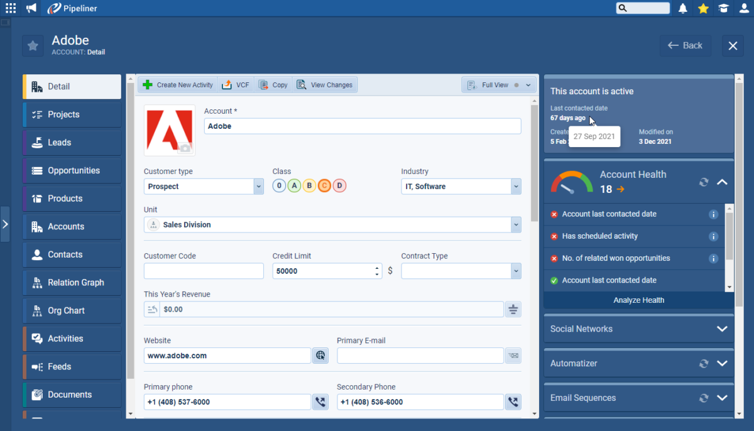The width and height of the screenshot is (754, 431).
Task: Open the website globe icon next to www.adobe.com
Action: tap(320, 355)
